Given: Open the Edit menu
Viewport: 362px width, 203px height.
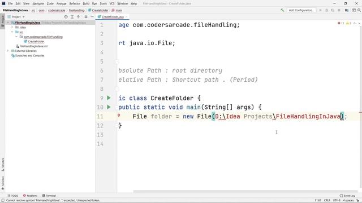Looking at the screenshot, I should click(x=18, y=3).
